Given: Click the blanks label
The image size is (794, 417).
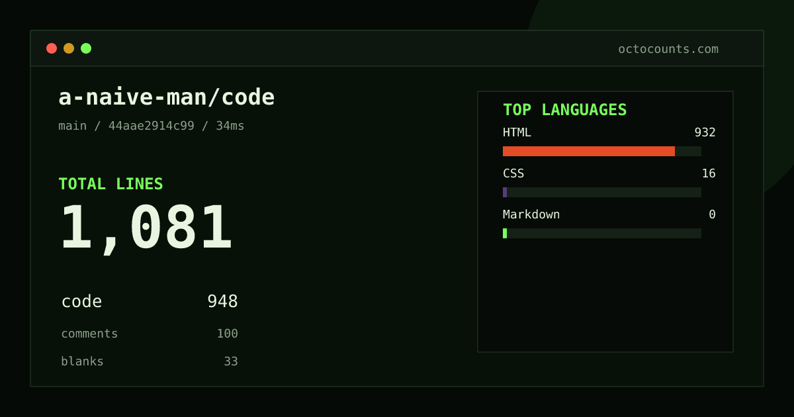Looking at the screenshot, I should point(82,361).
